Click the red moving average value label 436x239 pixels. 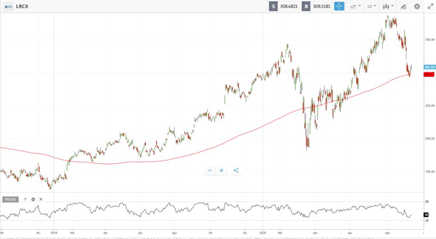click(429, 74)
